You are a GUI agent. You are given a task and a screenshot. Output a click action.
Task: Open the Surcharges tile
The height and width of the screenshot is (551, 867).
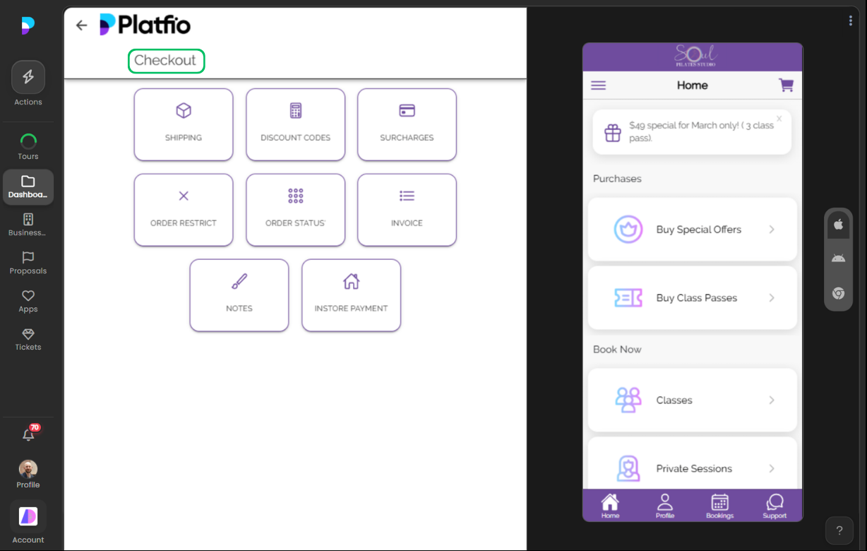pyautogui.click(x=407, y=124)
